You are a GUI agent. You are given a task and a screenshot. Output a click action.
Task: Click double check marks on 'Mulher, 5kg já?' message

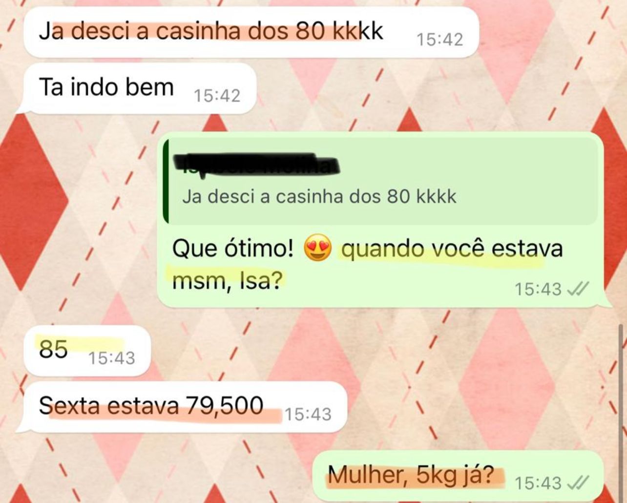pos(578,483)
